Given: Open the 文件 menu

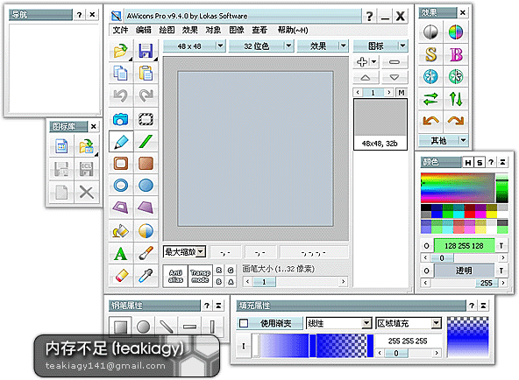Looking at the screenshot, I should point(120,30).
